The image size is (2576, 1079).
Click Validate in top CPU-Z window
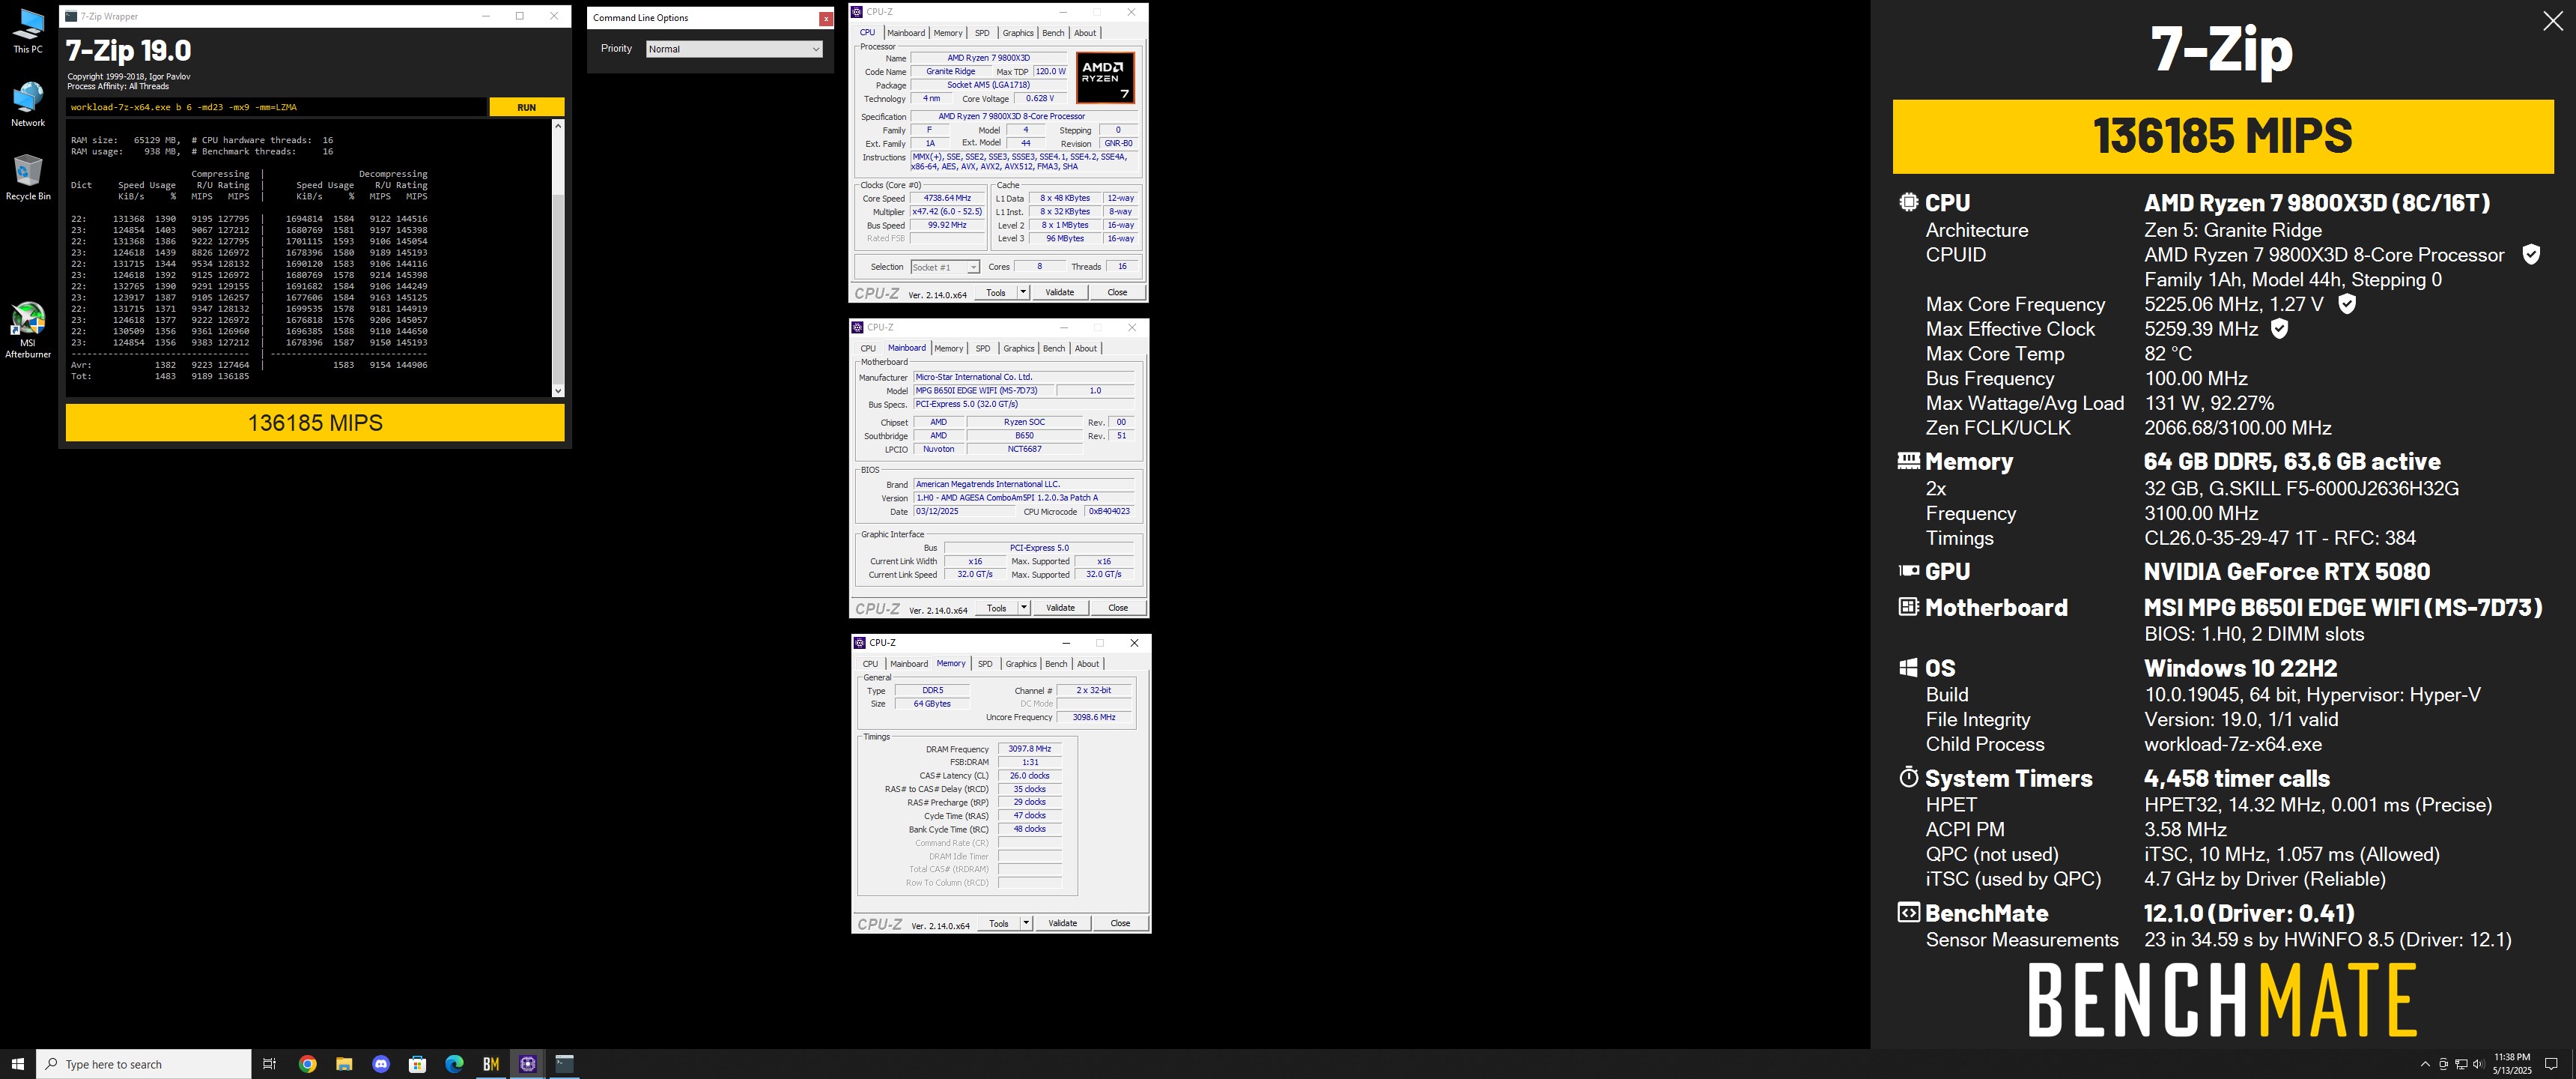click(1059, 292)
